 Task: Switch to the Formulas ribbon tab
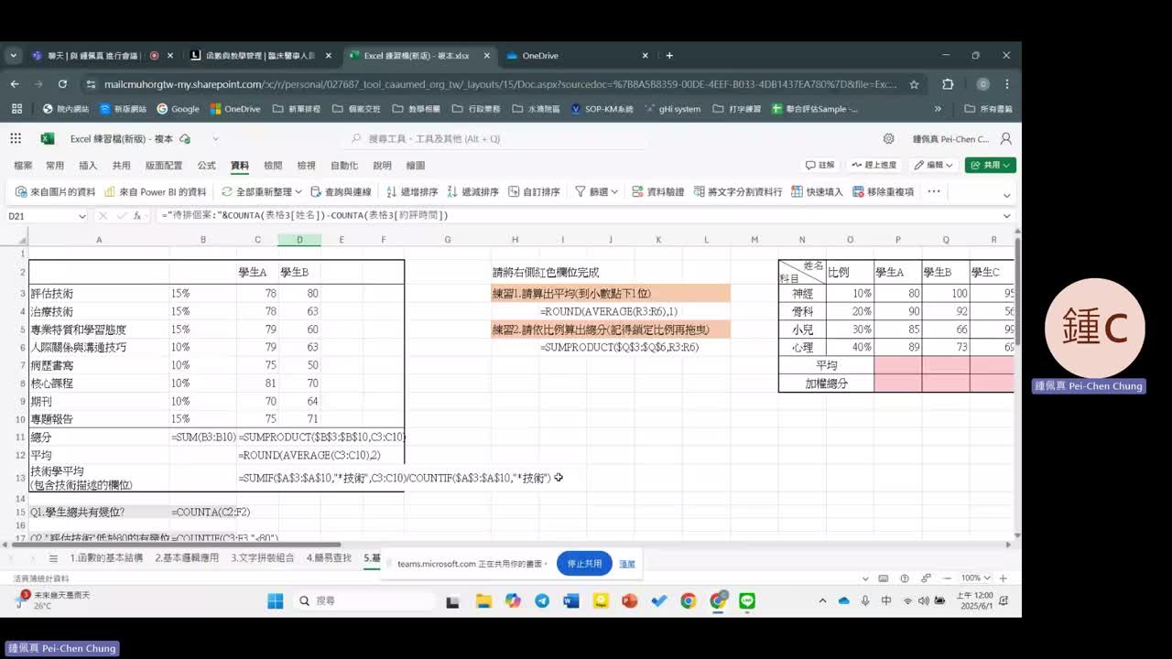pos(207,166)
